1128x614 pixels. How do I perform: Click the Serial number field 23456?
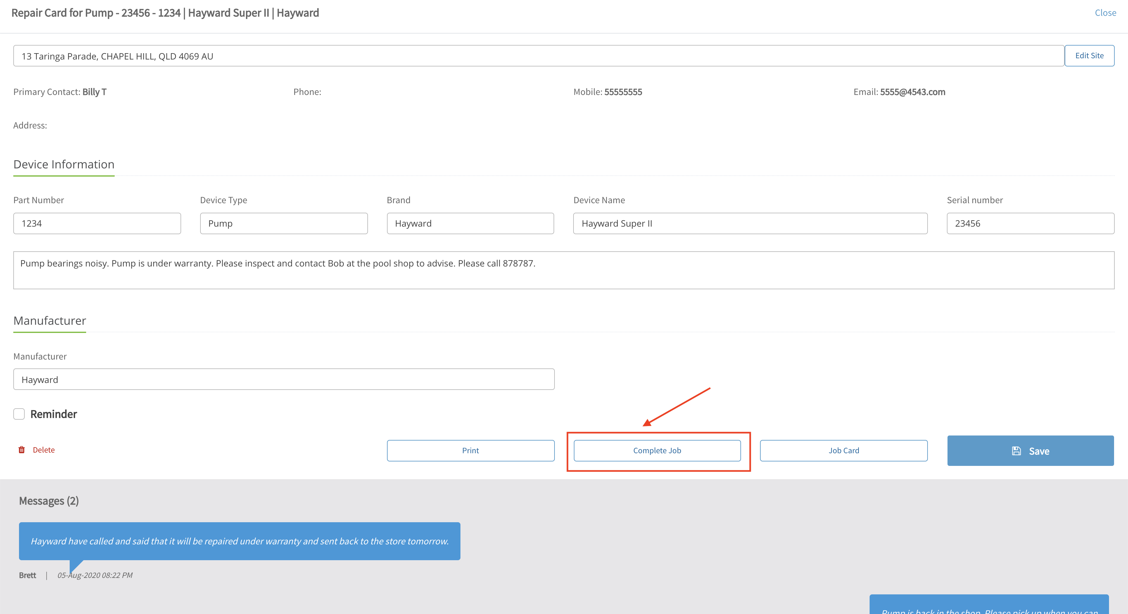point(1030,223)
